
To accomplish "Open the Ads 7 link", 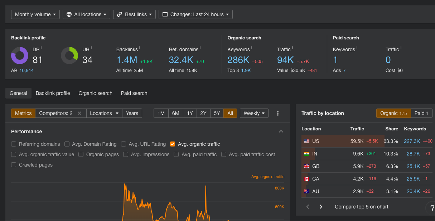I will 344,71.
